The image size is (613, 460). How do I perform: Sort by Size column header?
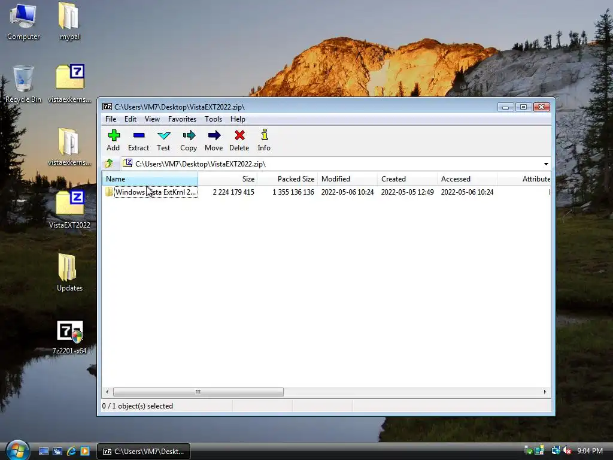(x=228, y=179)
